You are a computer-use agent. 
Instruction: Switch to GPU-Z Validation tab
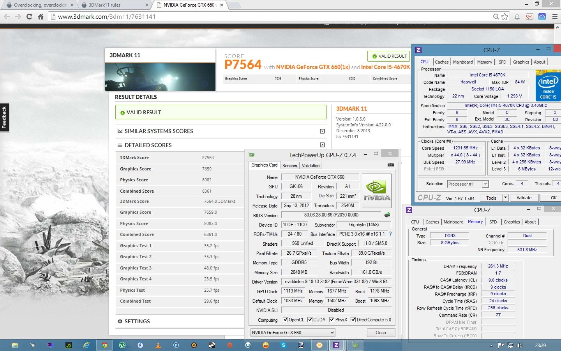coord(310,165)
